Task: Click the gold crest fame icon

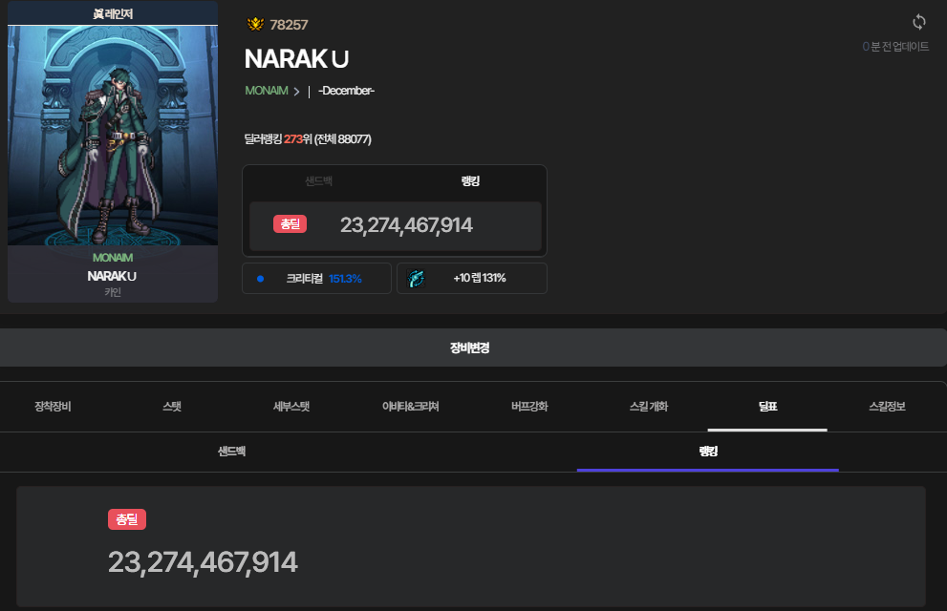Action: [255, 24]
